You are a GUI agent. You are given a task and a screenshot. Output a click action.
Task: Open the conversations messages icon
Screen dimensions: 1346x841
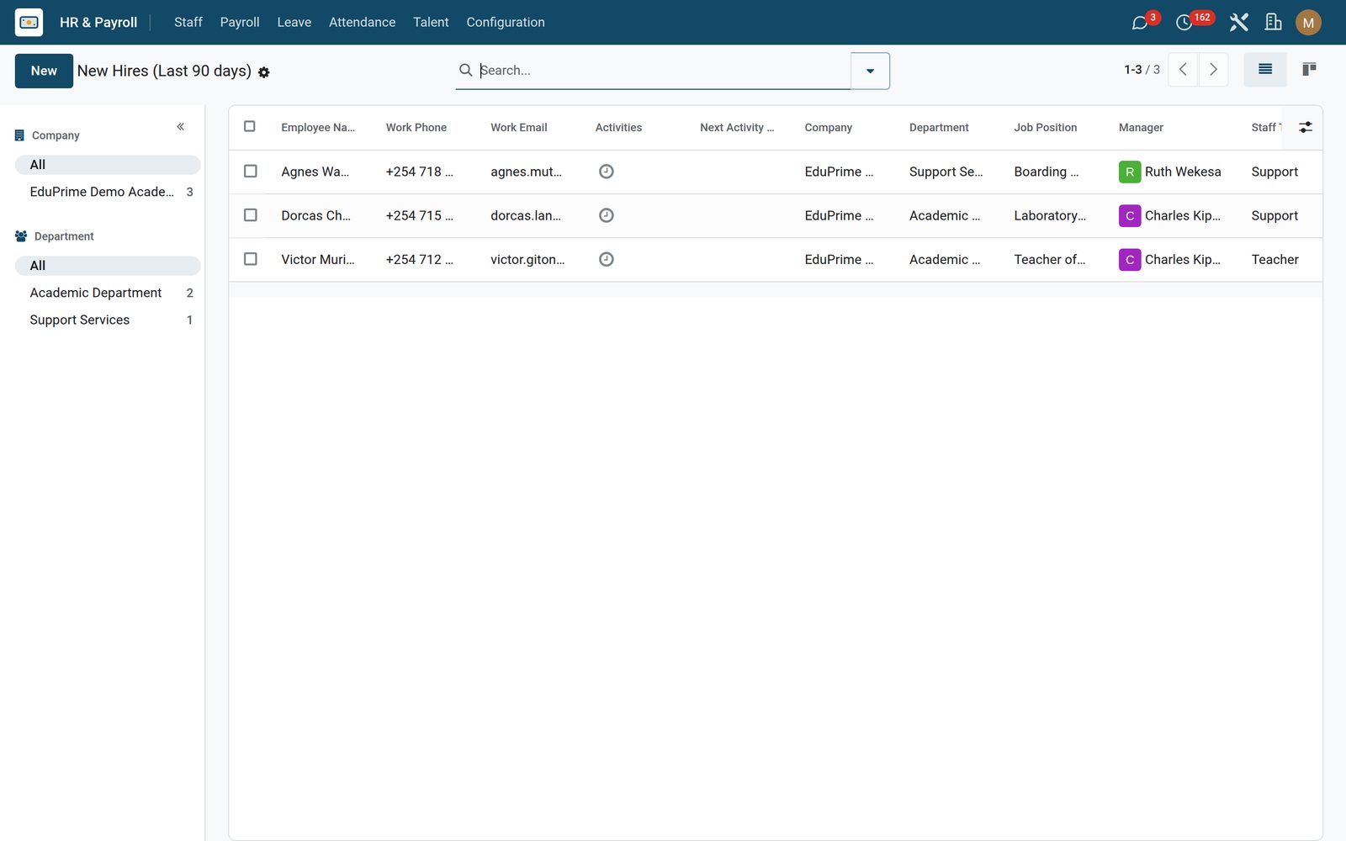click(x=1140, y=23)
